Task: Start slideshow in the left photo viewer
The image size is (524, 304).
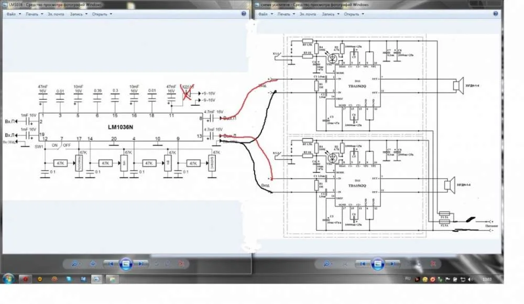Action: pos(126,264)
